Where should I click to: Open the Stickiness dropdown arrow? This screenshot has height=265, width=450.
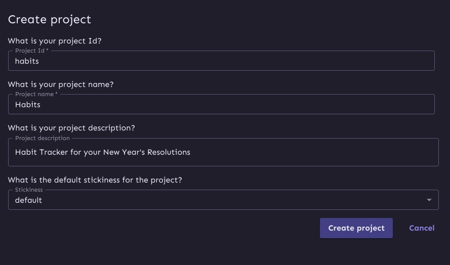tap(429, 200)
